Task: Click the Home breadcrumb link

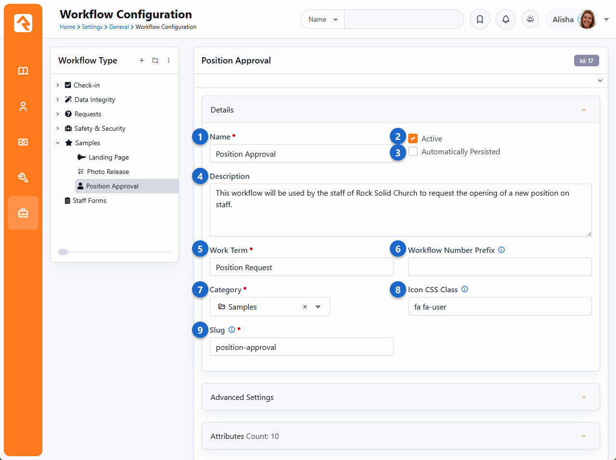Action: 67,27
